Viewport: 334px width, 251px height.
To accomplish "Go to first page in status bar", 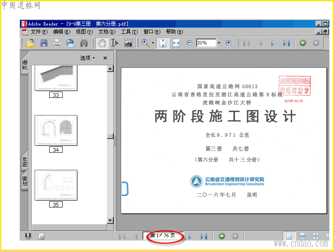I will point(122,236).
